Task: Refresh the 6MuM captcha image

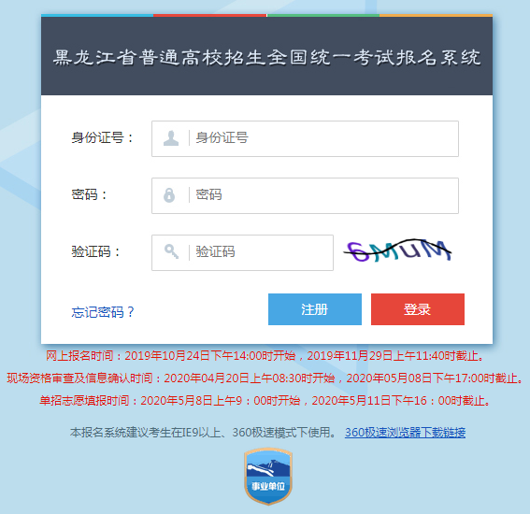Action: 397,250
